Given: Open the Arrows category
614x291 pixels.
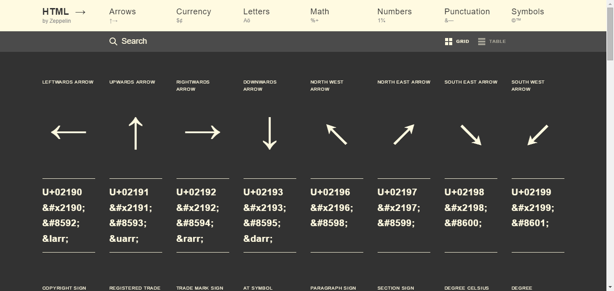Looking at the screenshot, I should pos(122,15).
